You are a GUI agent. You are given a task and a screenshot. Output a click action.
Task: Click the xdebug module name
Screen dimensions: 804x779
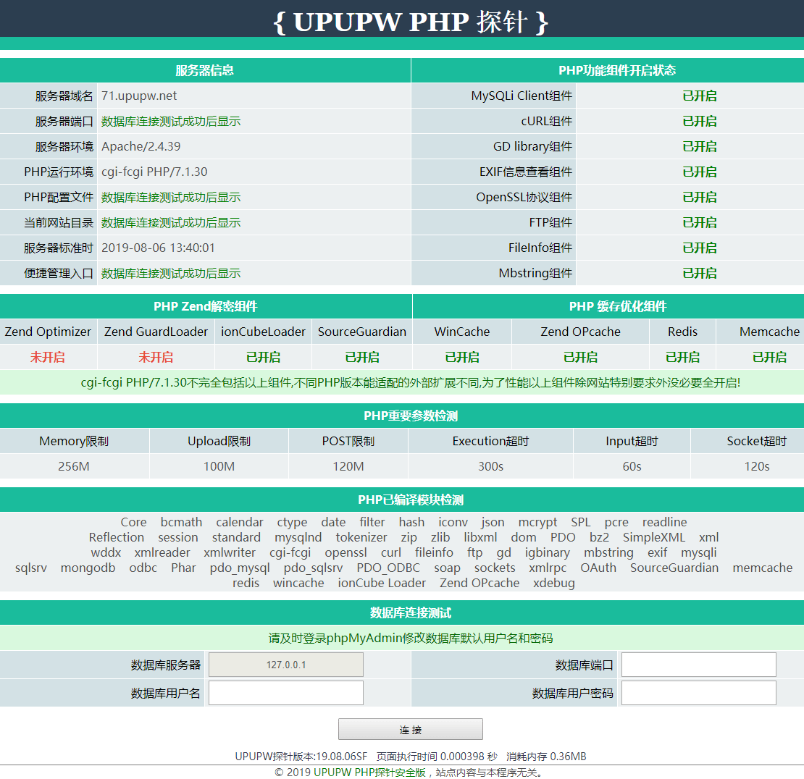click(554, 584)
